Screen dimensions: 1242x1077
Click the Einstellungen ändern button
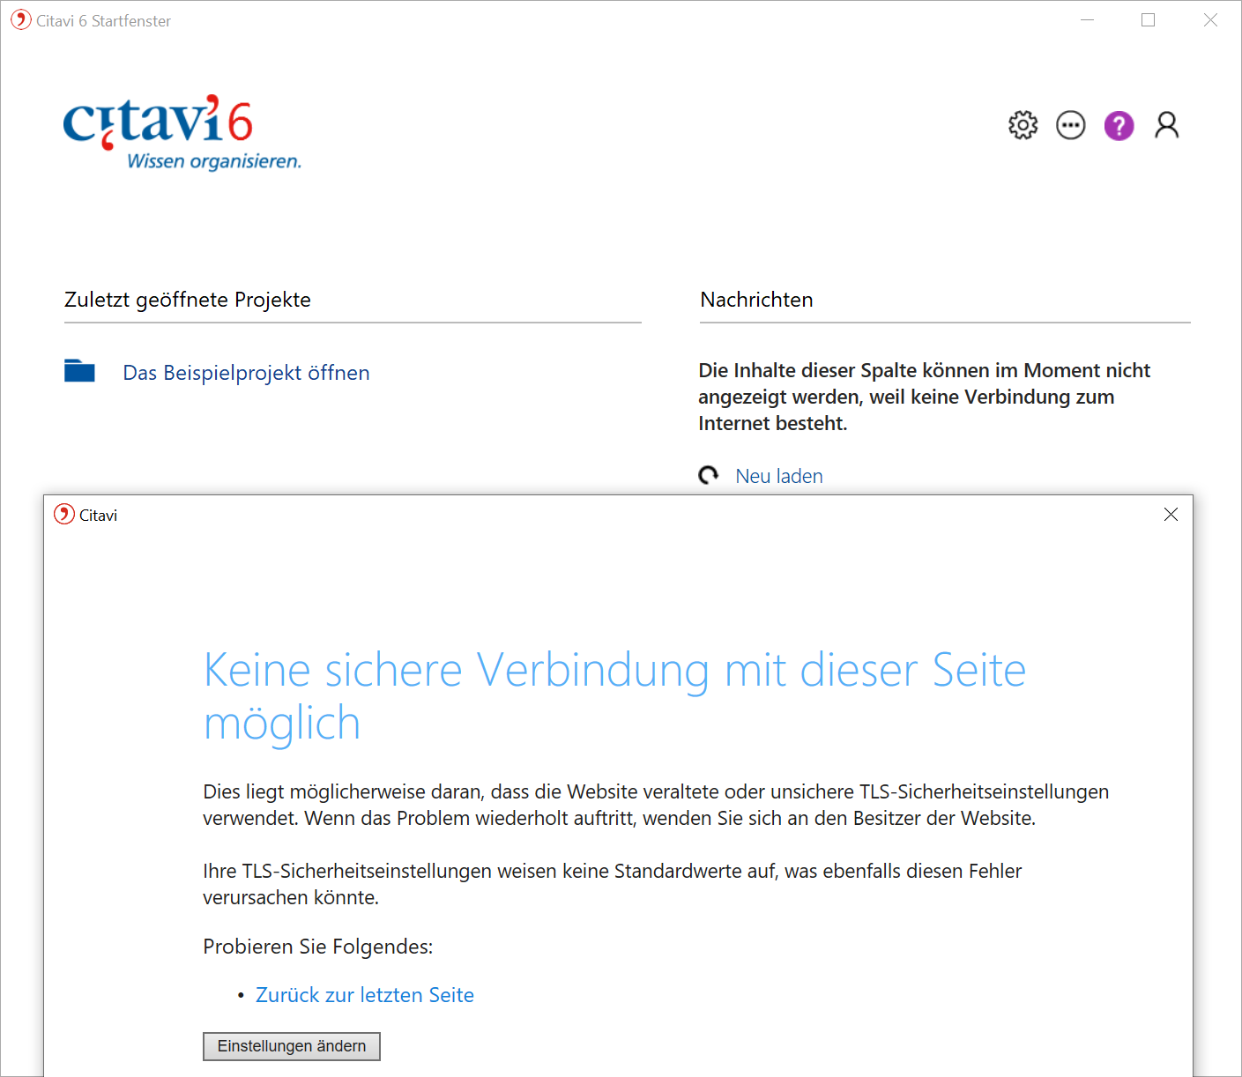292,1046
